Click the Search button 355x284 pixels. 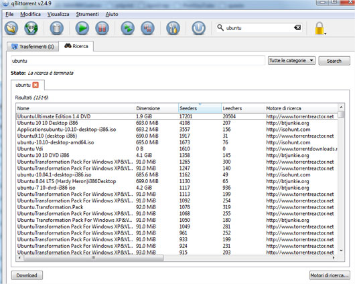tap(334, 61)
